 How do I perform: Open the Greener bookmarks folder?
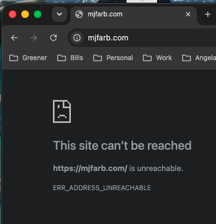28,58
